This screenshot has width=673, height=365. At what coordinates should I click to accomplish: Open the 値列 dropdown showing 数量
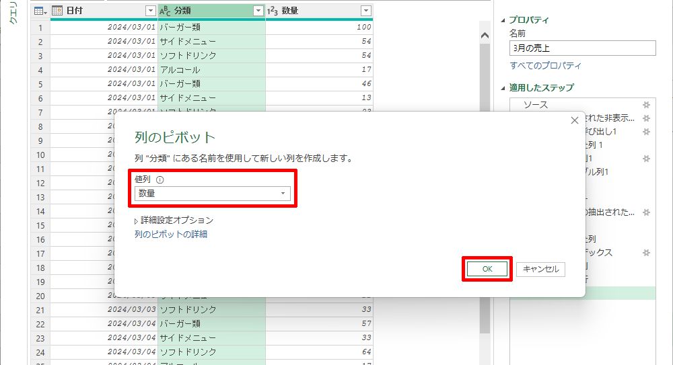tap(212, 194)
